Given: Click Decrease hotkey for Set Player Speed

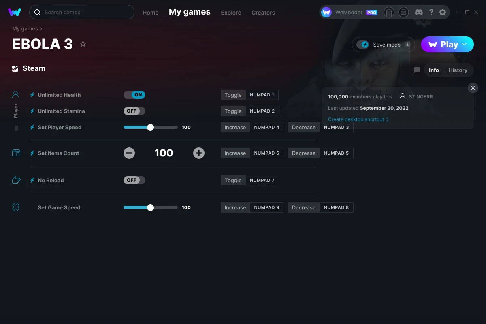Looking at the screenshot, I should click(321, 127).
